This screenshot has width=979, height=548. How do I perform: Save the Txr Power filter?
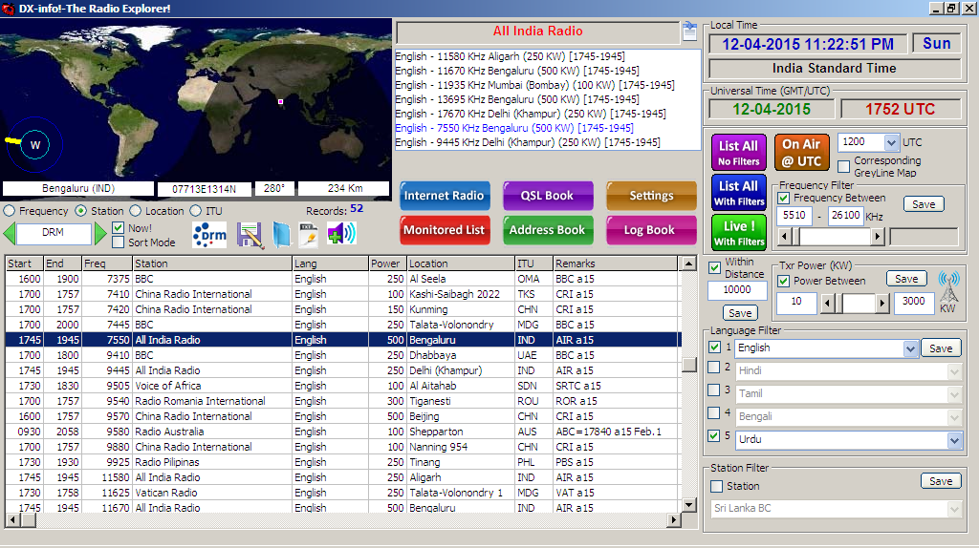tap(906, 279)
